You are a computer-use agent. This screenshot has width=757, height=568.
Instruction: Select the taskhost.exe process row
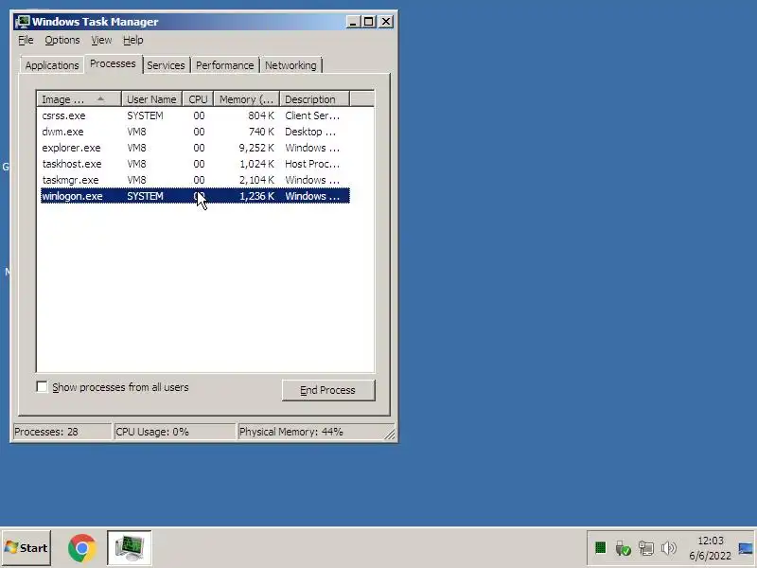click(195, 164)
